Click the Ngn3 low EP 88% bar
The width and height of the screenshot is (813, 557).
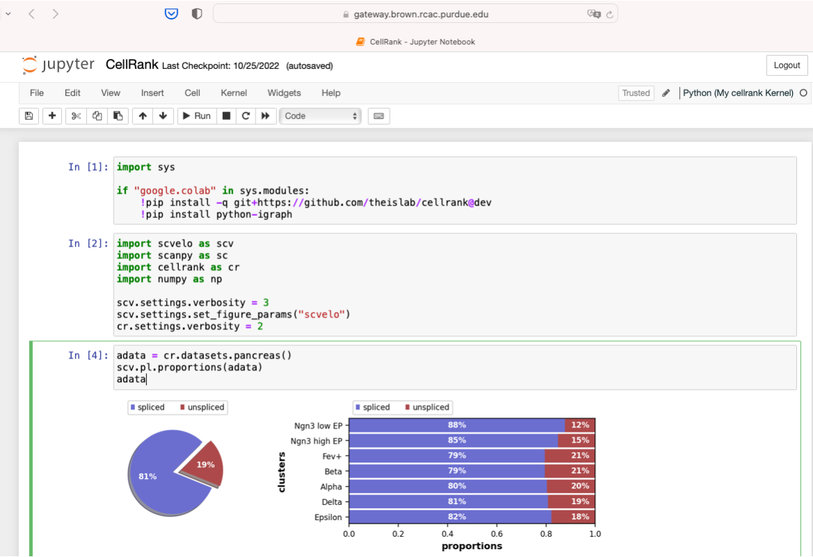click(x=457, y=425)
